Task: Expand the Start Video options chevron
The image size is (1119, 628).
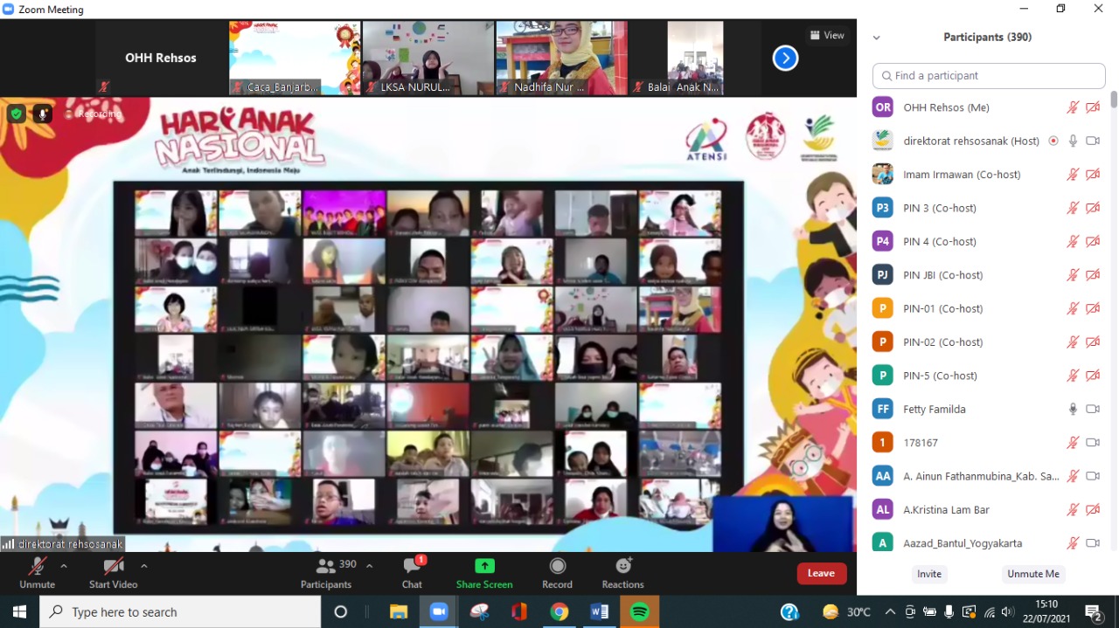Action: [x=143, y=565]
